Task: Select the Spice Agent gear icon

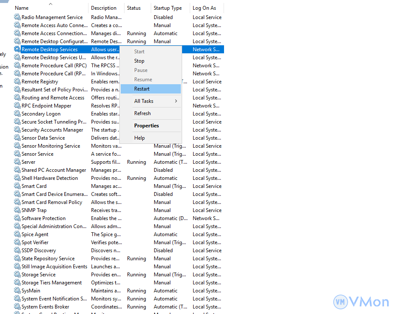Action: point(17,234)
